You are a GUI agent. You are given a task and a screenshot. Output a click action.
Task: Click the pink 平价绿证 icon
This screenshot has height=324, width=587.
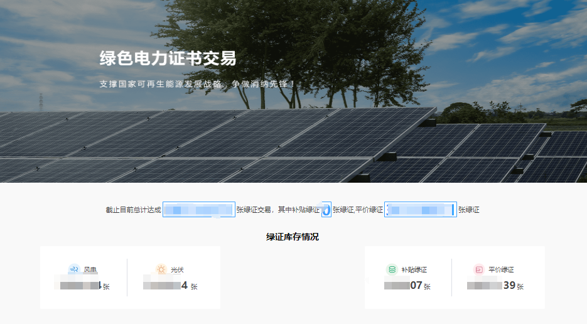click(x=479, y=269)
